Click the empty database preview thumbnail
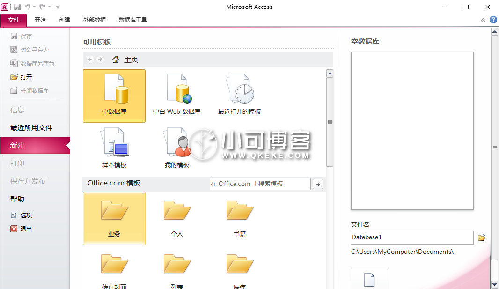The height and width of the screenshot is (289, 499). [x=412, y=131]
